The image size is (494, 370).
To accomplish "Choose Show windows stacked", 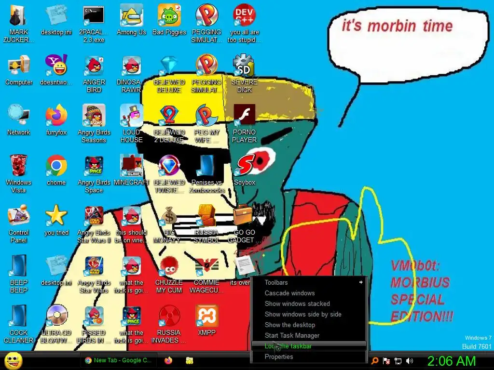I will 309,304.
